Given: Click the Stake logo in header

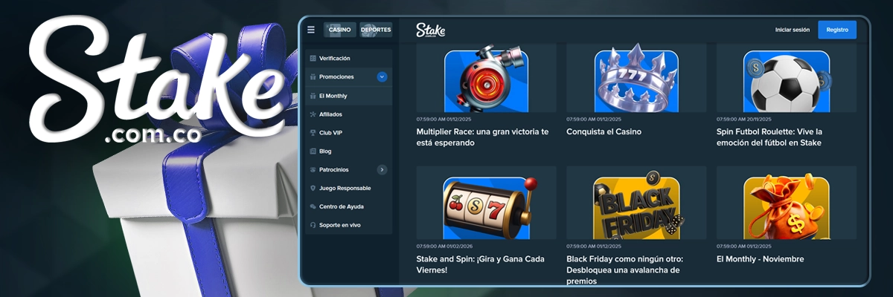Looking at the screenshot, I should coord(430,30).
